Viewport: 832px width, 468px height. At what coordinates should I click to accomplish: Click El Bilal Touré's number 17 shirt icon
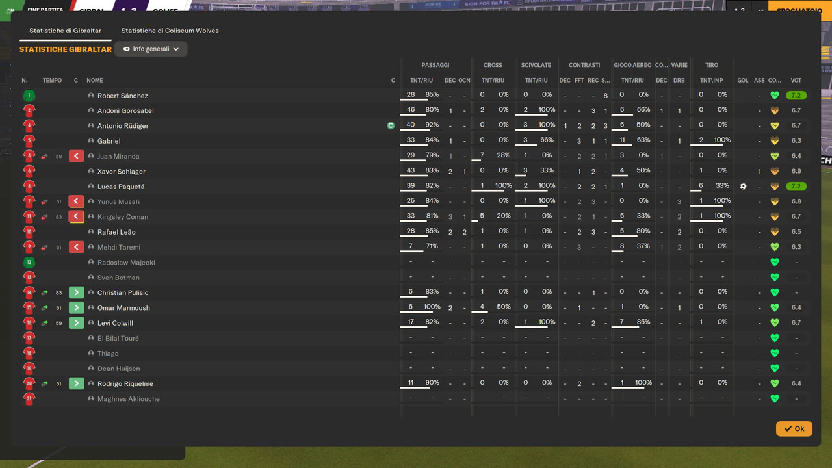(29, 338)
